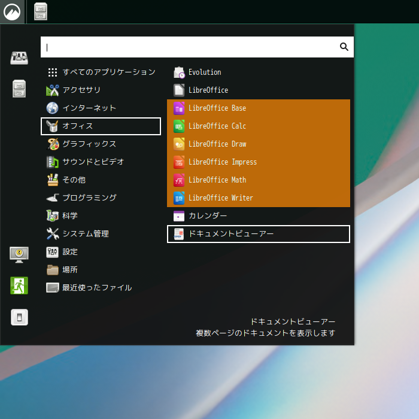Click the LibreOffice Math red icon
Image resolution: width=419 pixels, height=419 pixels.
[179, 180]
